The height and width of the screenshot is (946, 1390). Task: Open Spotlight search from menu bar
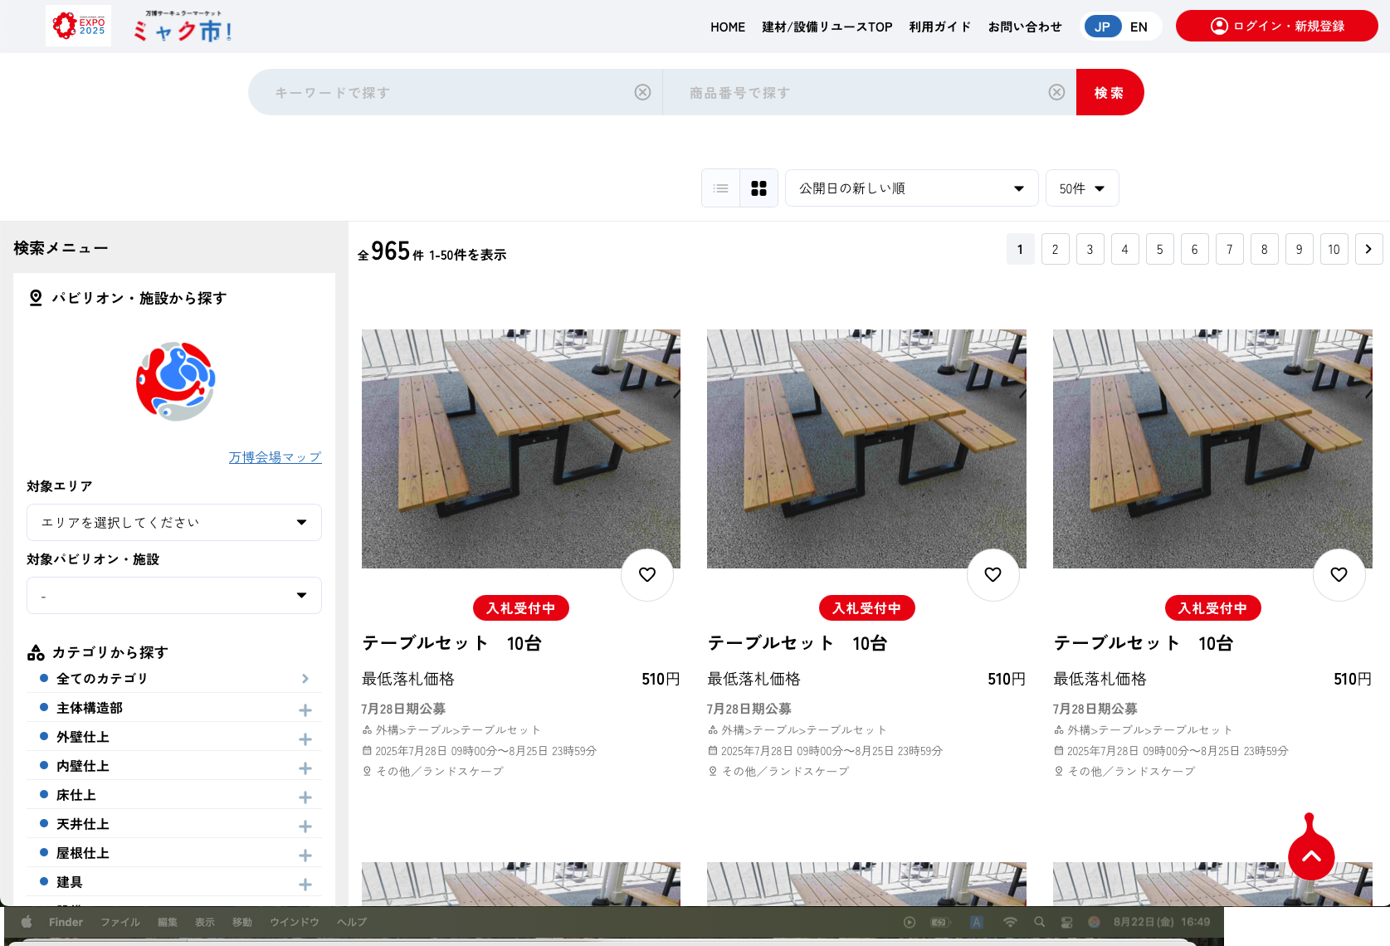(x=1039, y=921)
